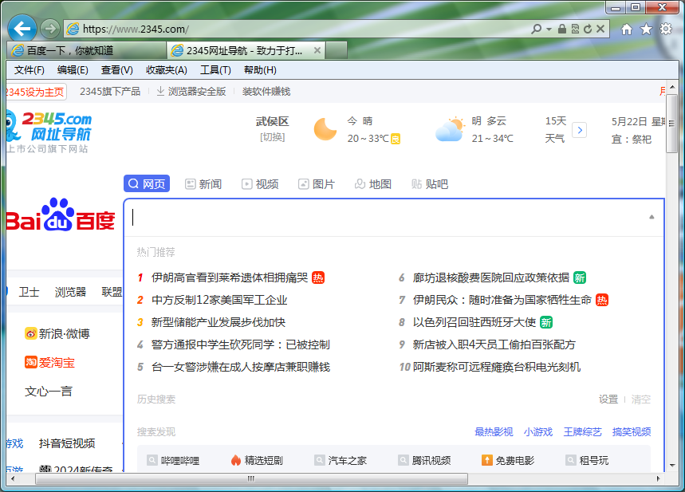Screen dimensions: 685x492
Task: Click 汽车之家 search suggestion
Action: point(341,460)
